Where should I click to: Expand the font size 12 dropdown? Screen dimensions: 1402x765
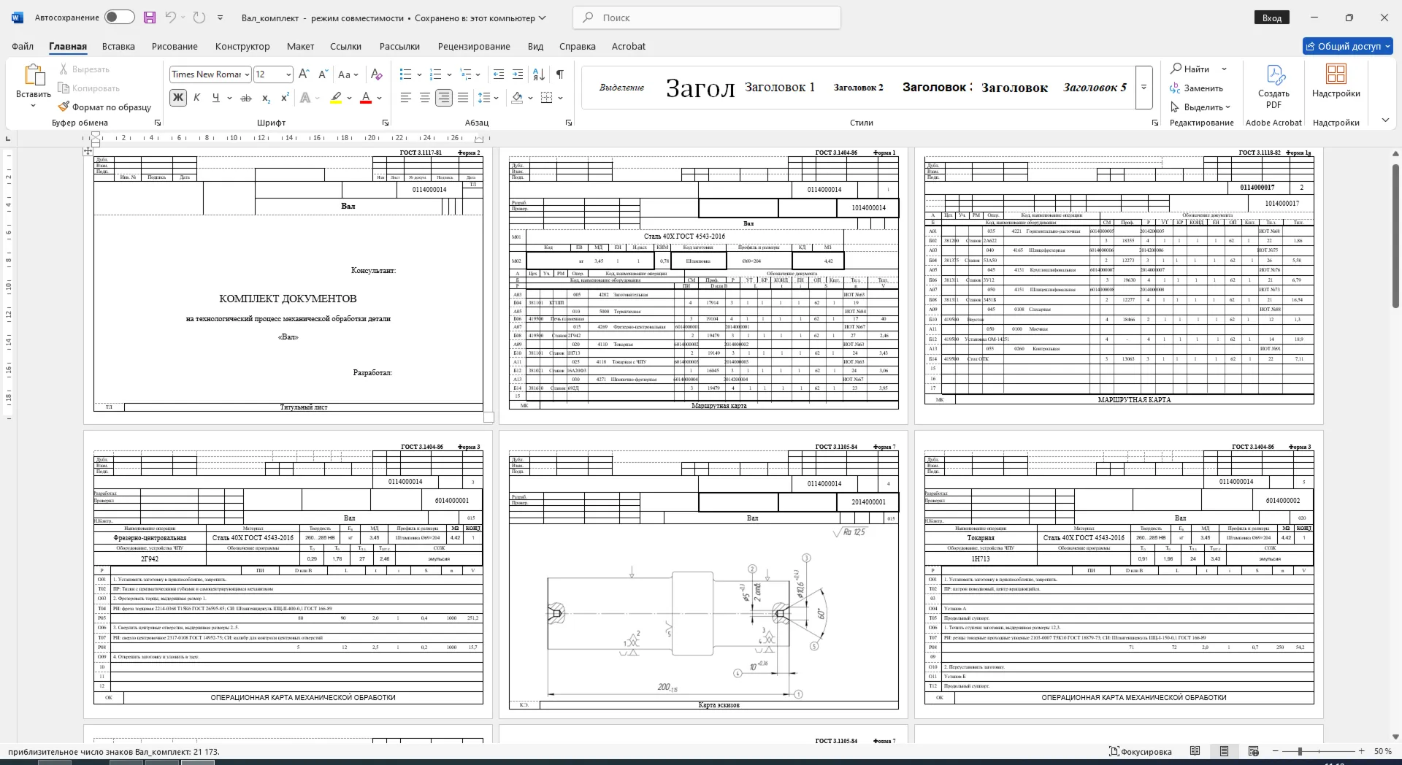[x=288, y=74]
